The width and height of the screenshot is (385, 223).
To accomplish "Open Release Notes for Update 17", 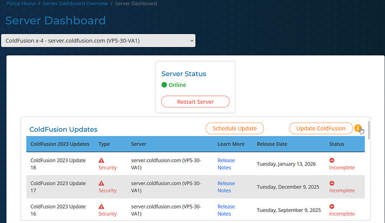I will (x=226, y=187).
